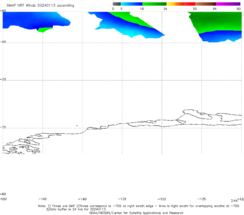Click the 'NOAA/NESDIS/Center for Satellite Applications and Research' credit
The image size is (244, 215).
click(x=136, y=213)
